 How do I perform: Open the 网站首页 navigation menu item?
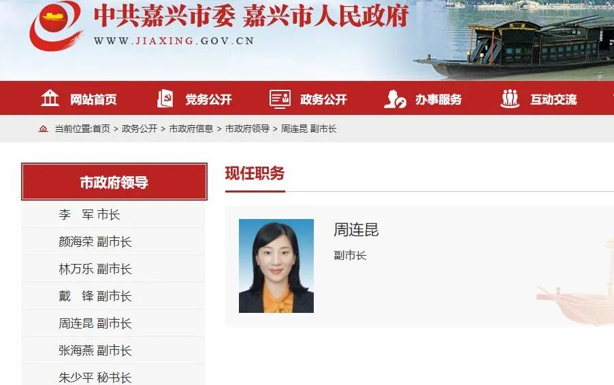(x=93, y=100)
